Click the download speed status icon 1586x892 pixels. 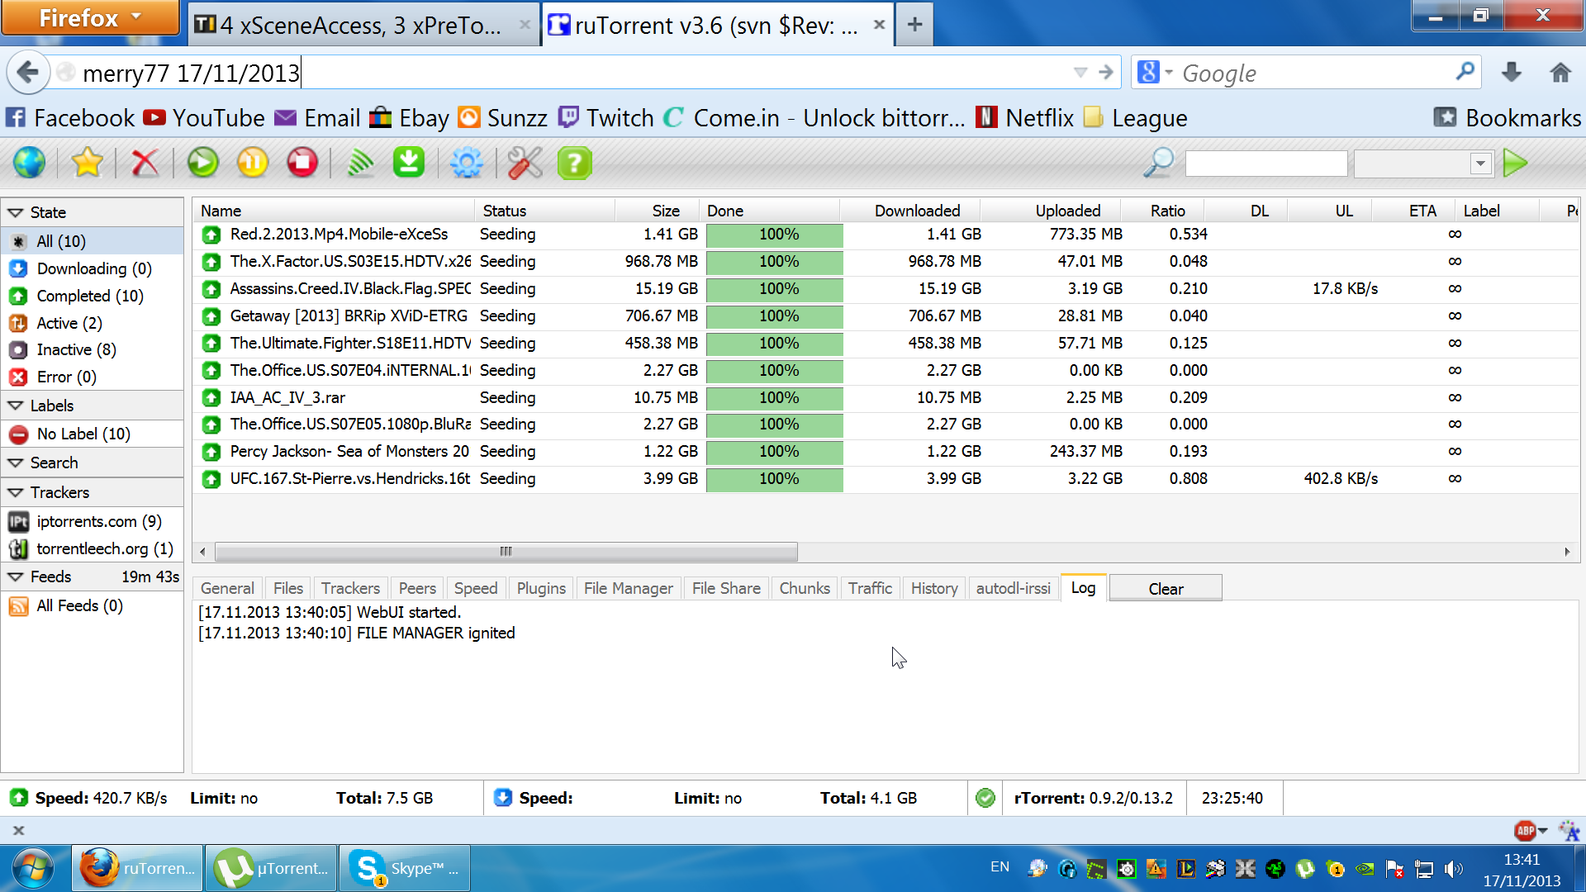(502, 798)
